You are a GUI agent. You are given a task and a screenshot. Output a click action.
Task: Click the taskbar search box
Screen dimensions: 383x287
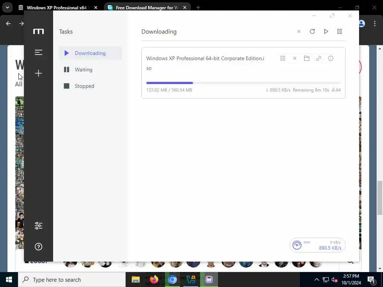pos(72,280)
